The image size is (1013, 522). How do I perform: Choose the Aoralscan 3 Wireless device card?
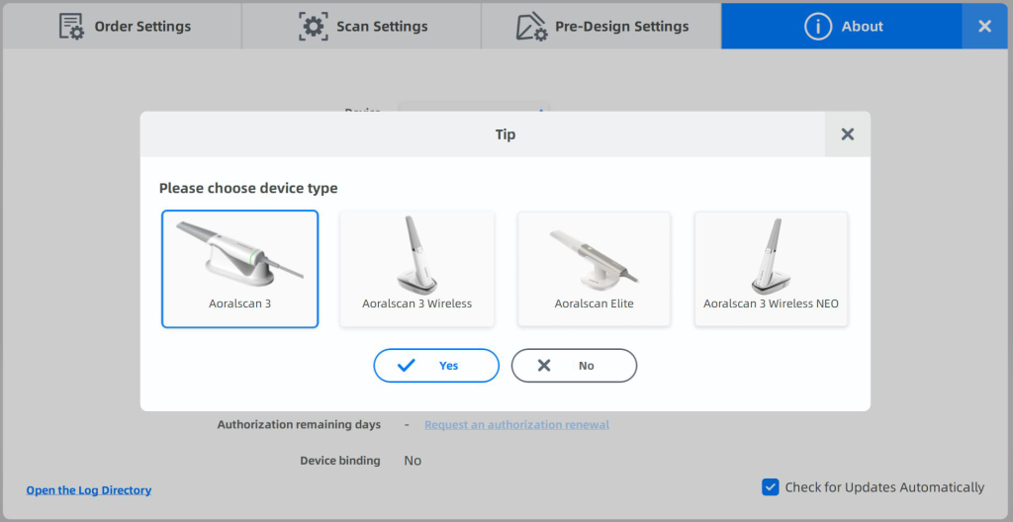(x=416, y=269)
